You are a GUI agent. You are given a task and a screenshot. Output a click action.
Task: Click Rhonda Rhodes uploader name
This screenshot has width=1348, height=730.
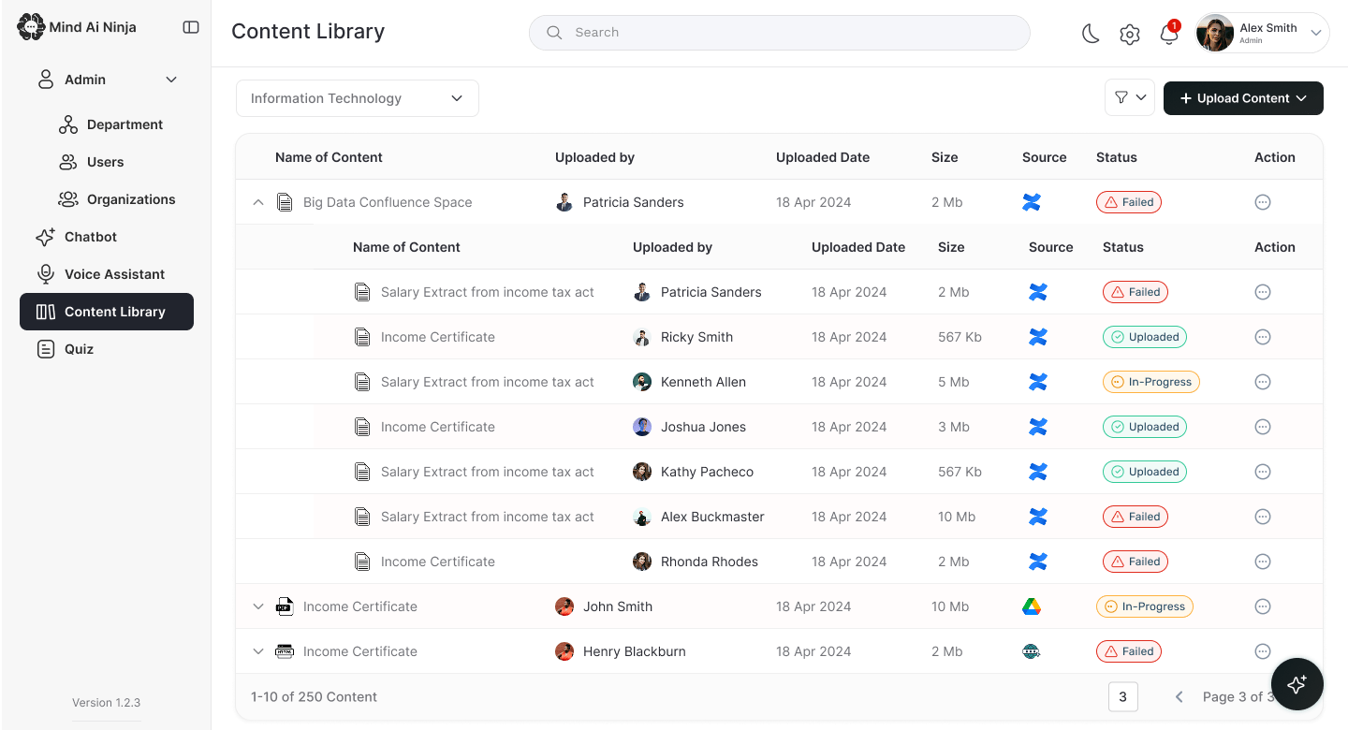[x=710, y=562]
